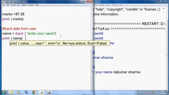Close the p4.py editor window
The width and height of the screenshot is (169, 95).
coord(90,1)
